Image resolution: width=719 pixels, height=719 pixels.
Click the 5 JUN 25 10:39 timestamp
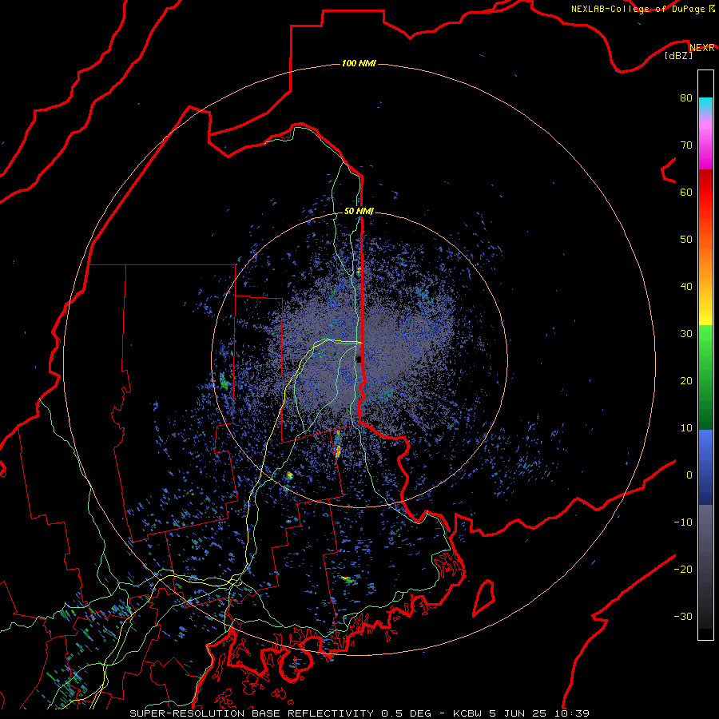coord(538,713)
